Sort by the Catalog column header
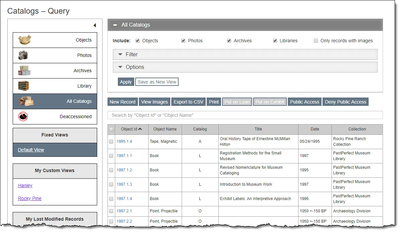Image resolution: width=400 pixels, height=232 pixels. pyautogui.click(x=200, y=129)
